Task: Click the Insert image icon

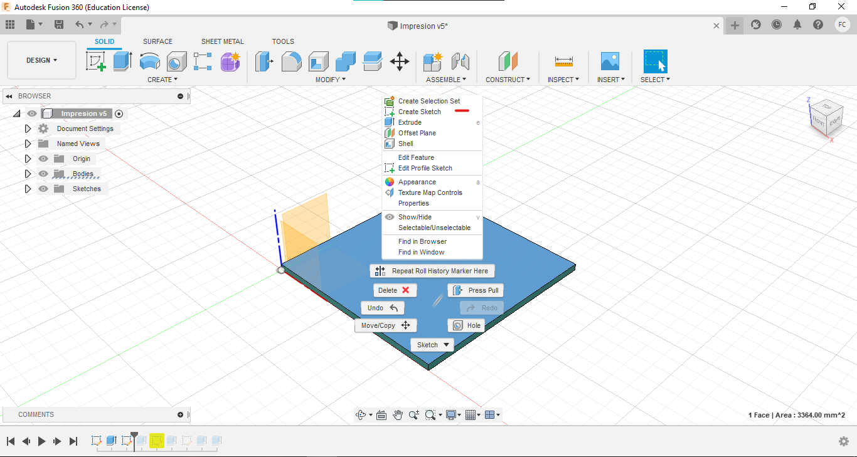Action: [x=609, y=61]
